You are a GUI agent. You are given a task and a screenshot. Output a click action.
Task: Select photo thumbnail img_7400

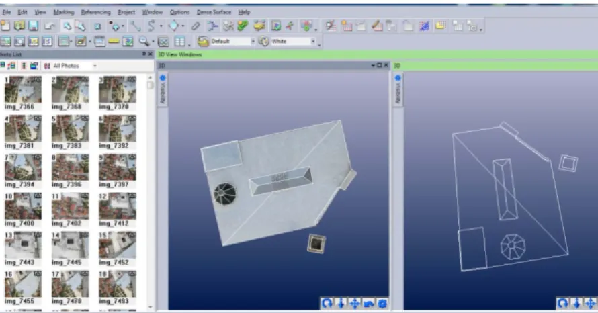pos(24,206)
